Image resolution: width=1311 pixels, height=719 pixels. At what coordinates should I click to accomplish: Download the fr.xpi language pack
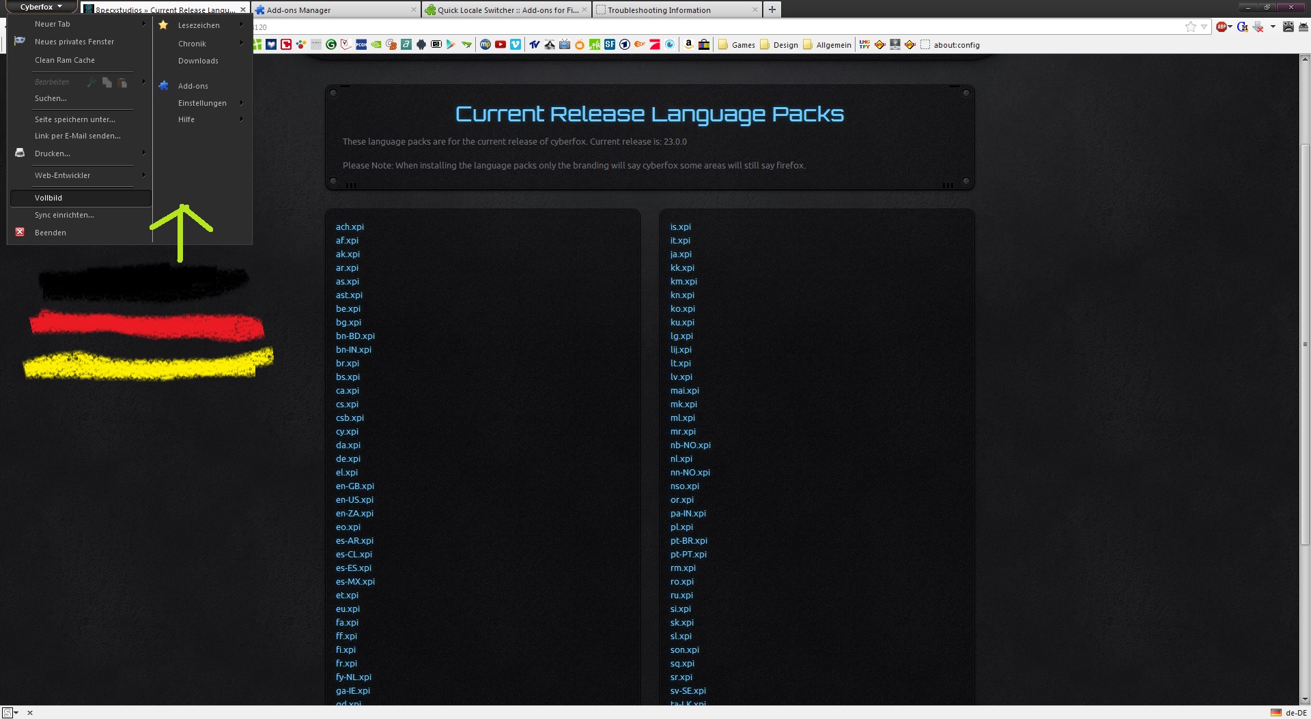click(x=346, y=663)
